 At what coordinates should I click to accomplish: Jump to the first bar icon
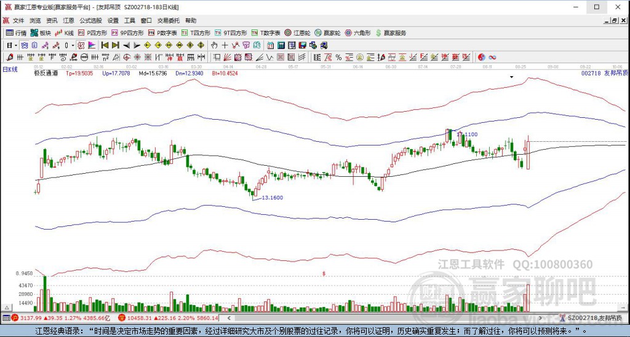[105, 45]
